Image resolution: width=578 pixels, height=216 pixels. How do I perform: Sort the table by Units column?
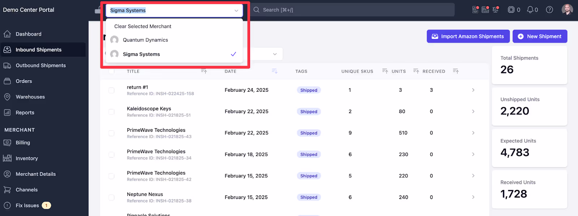(416, 71)
